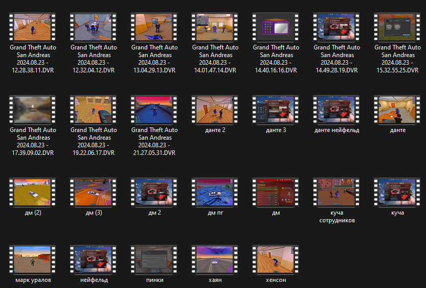
Task: Click the label 'дм пг'
Action: [x=216, y=213]
